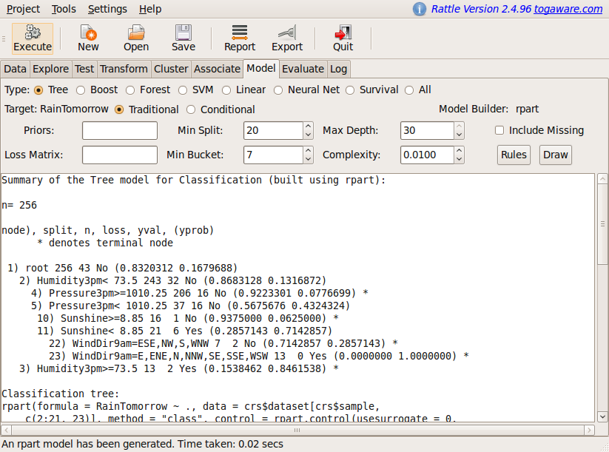Switch to the Evaluate tab
This screenshot has width=609, height=452.
click(x=304, y=68)
